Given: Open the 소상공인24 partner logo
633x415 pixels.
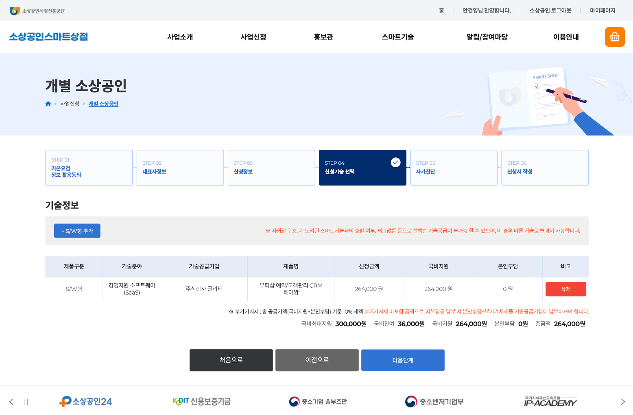Looking at the screenshot, I should click(85, 402).
